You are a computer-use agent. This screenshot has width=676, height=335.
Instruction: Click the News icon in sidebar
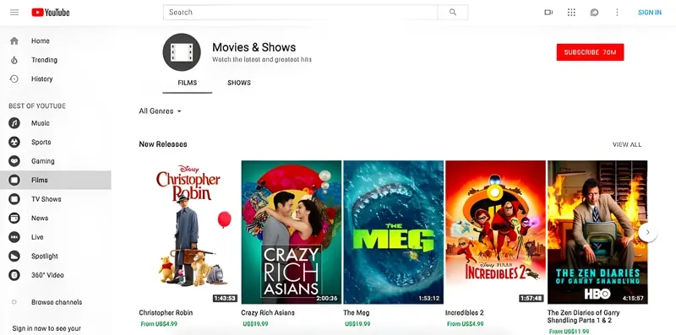coord(14,218)
